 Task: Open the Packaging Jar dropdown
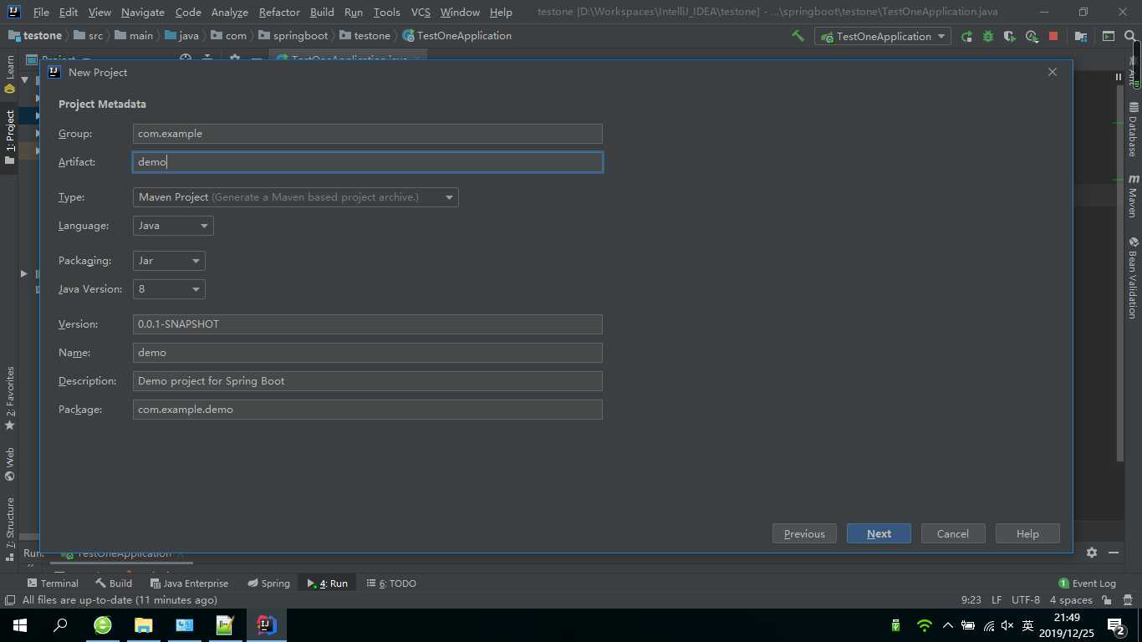click(169, 261)
